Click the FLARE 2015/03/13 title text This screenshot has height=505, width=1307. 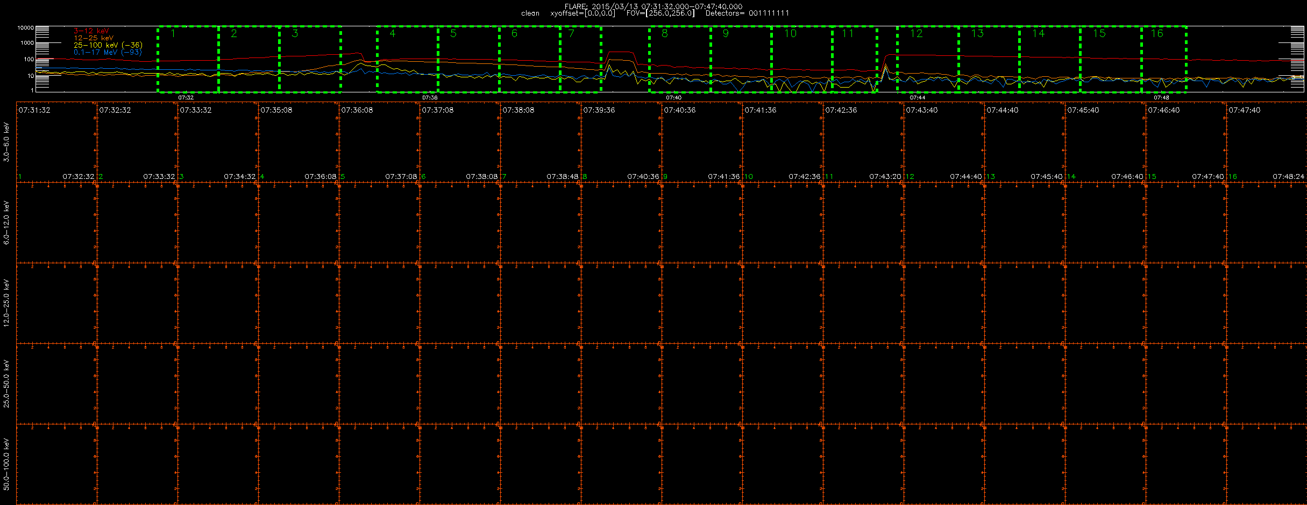click(x=653, y=6)
